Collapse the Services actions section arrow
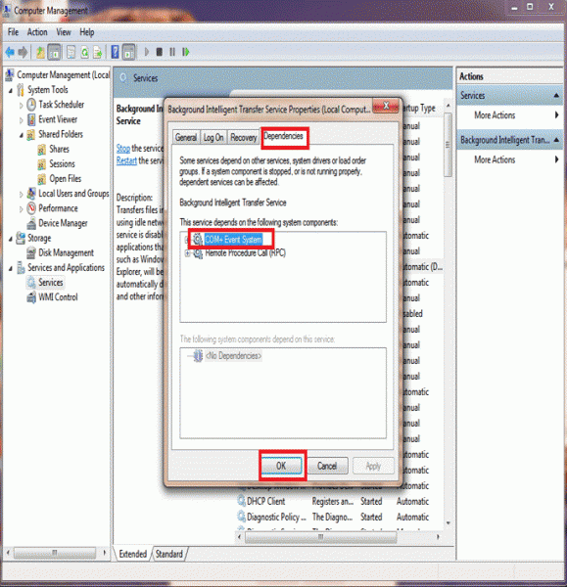The width and height of the screenshot is (567, 587). pos(556,96)
